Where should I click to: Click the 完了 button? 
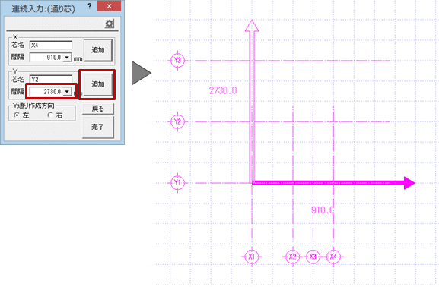coord(98,127)
